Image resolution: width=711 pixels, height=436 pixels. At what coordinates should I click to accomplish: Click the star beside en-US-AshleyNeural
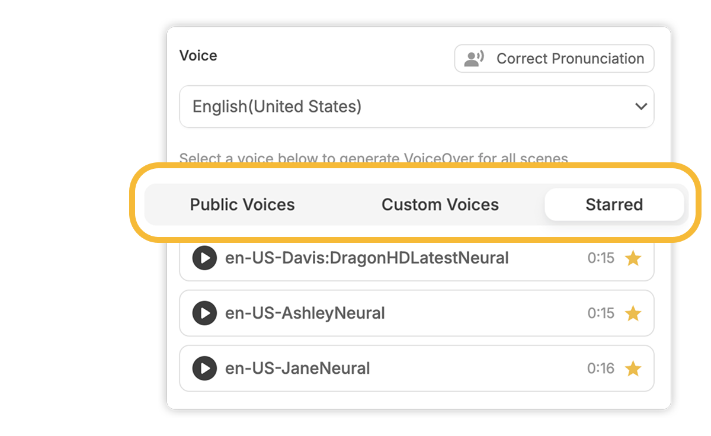tap(633, 313)
